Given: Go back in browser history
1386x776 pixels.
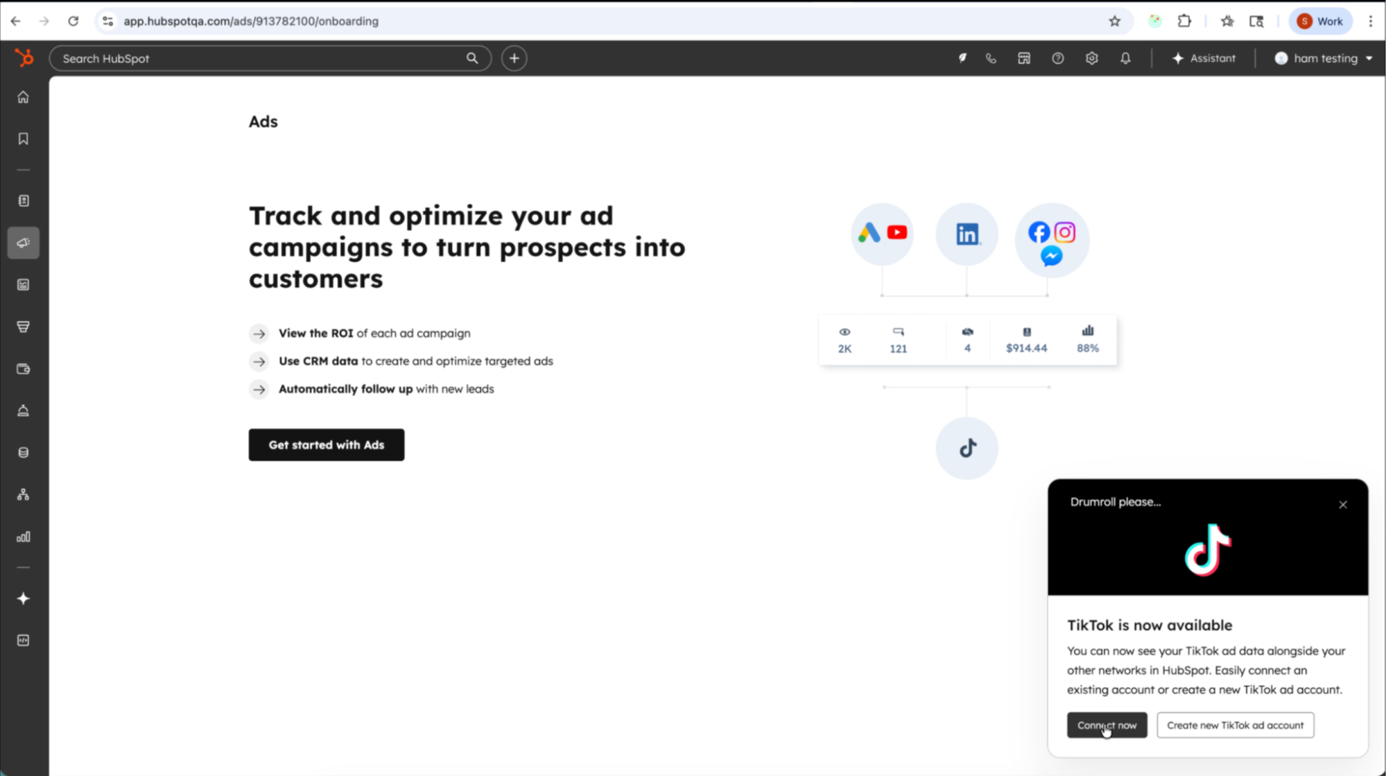Looking at the screenshot, I should point(15,21).
